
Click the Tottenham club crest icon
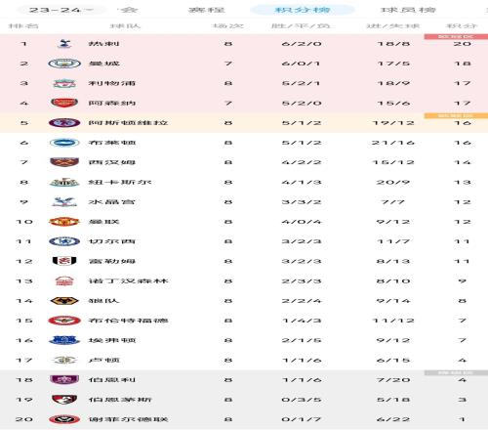click(x=64, y=43)
